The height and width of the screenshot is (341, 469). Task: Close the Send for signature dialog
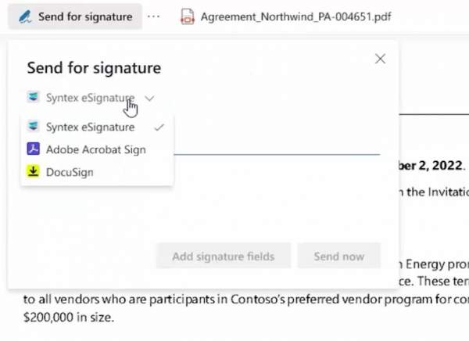(x=380, y=59)
